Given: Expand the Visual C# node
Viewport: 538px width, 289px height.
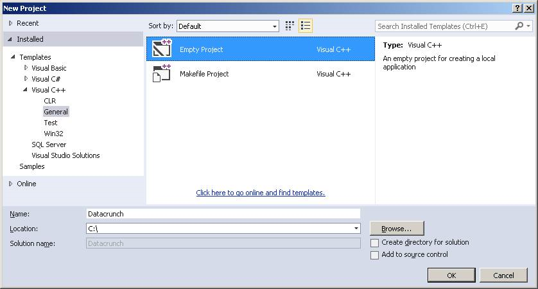Looking at the screenshot, I should pos(26,78).
